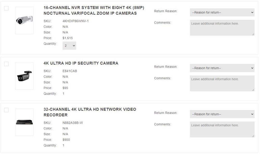Check the 16-Channel NVR System item checkbox
The width and height of the screenshot is (260, 157).
(x=6, y=8)
